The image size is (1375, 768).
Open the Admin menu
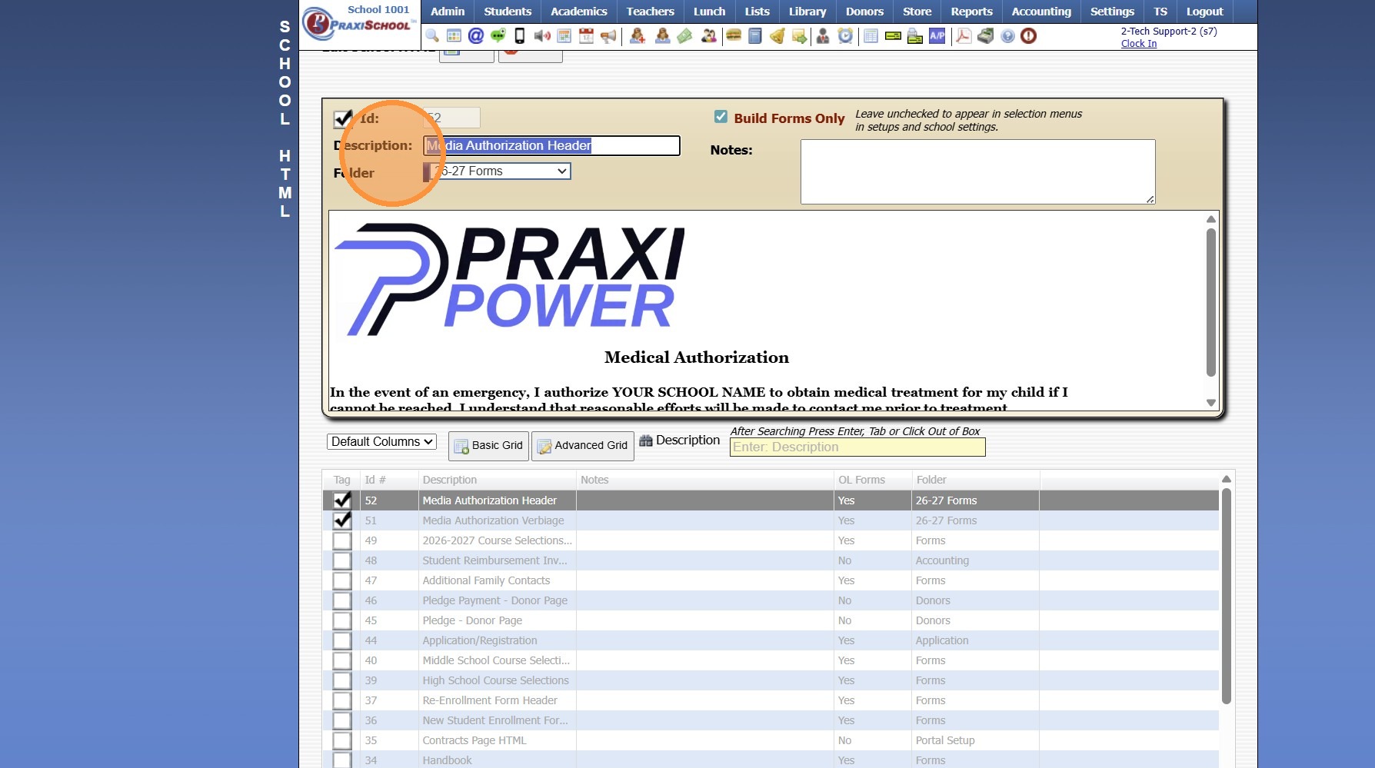pyautogui.click(x=448, y=12)
